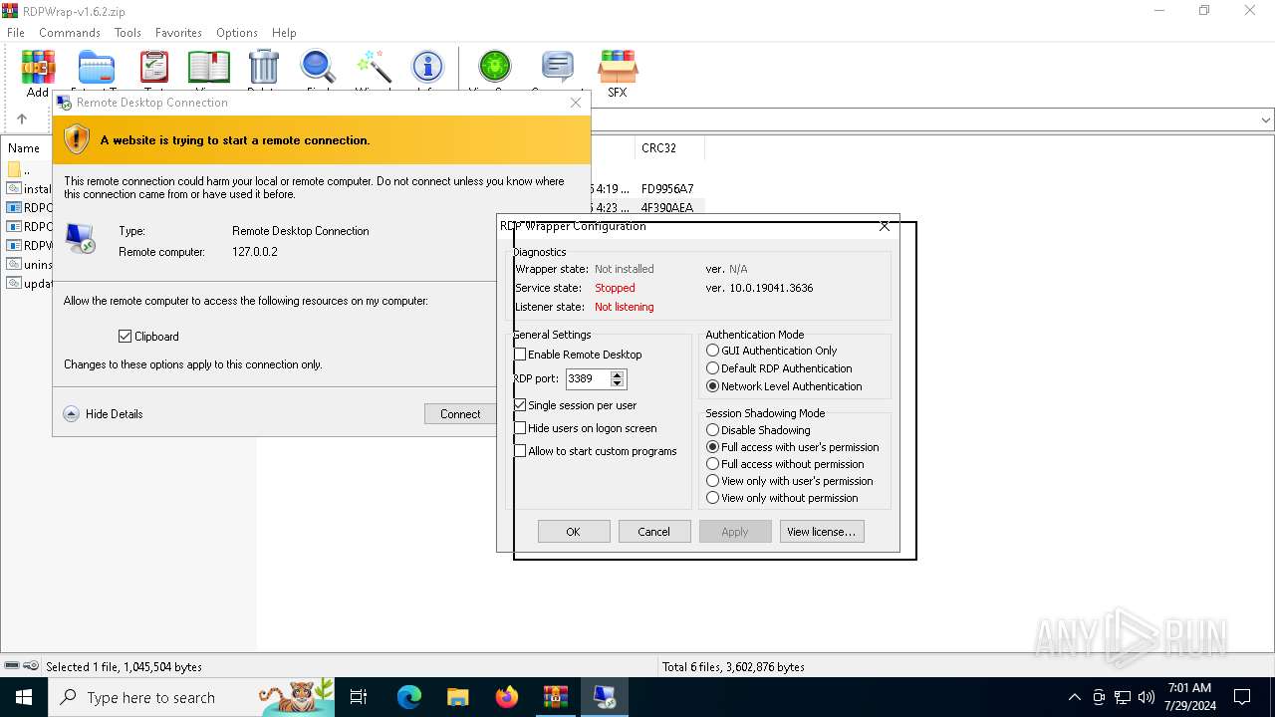
Task: Select Full access without permission
Action: [x=712, y=464]
